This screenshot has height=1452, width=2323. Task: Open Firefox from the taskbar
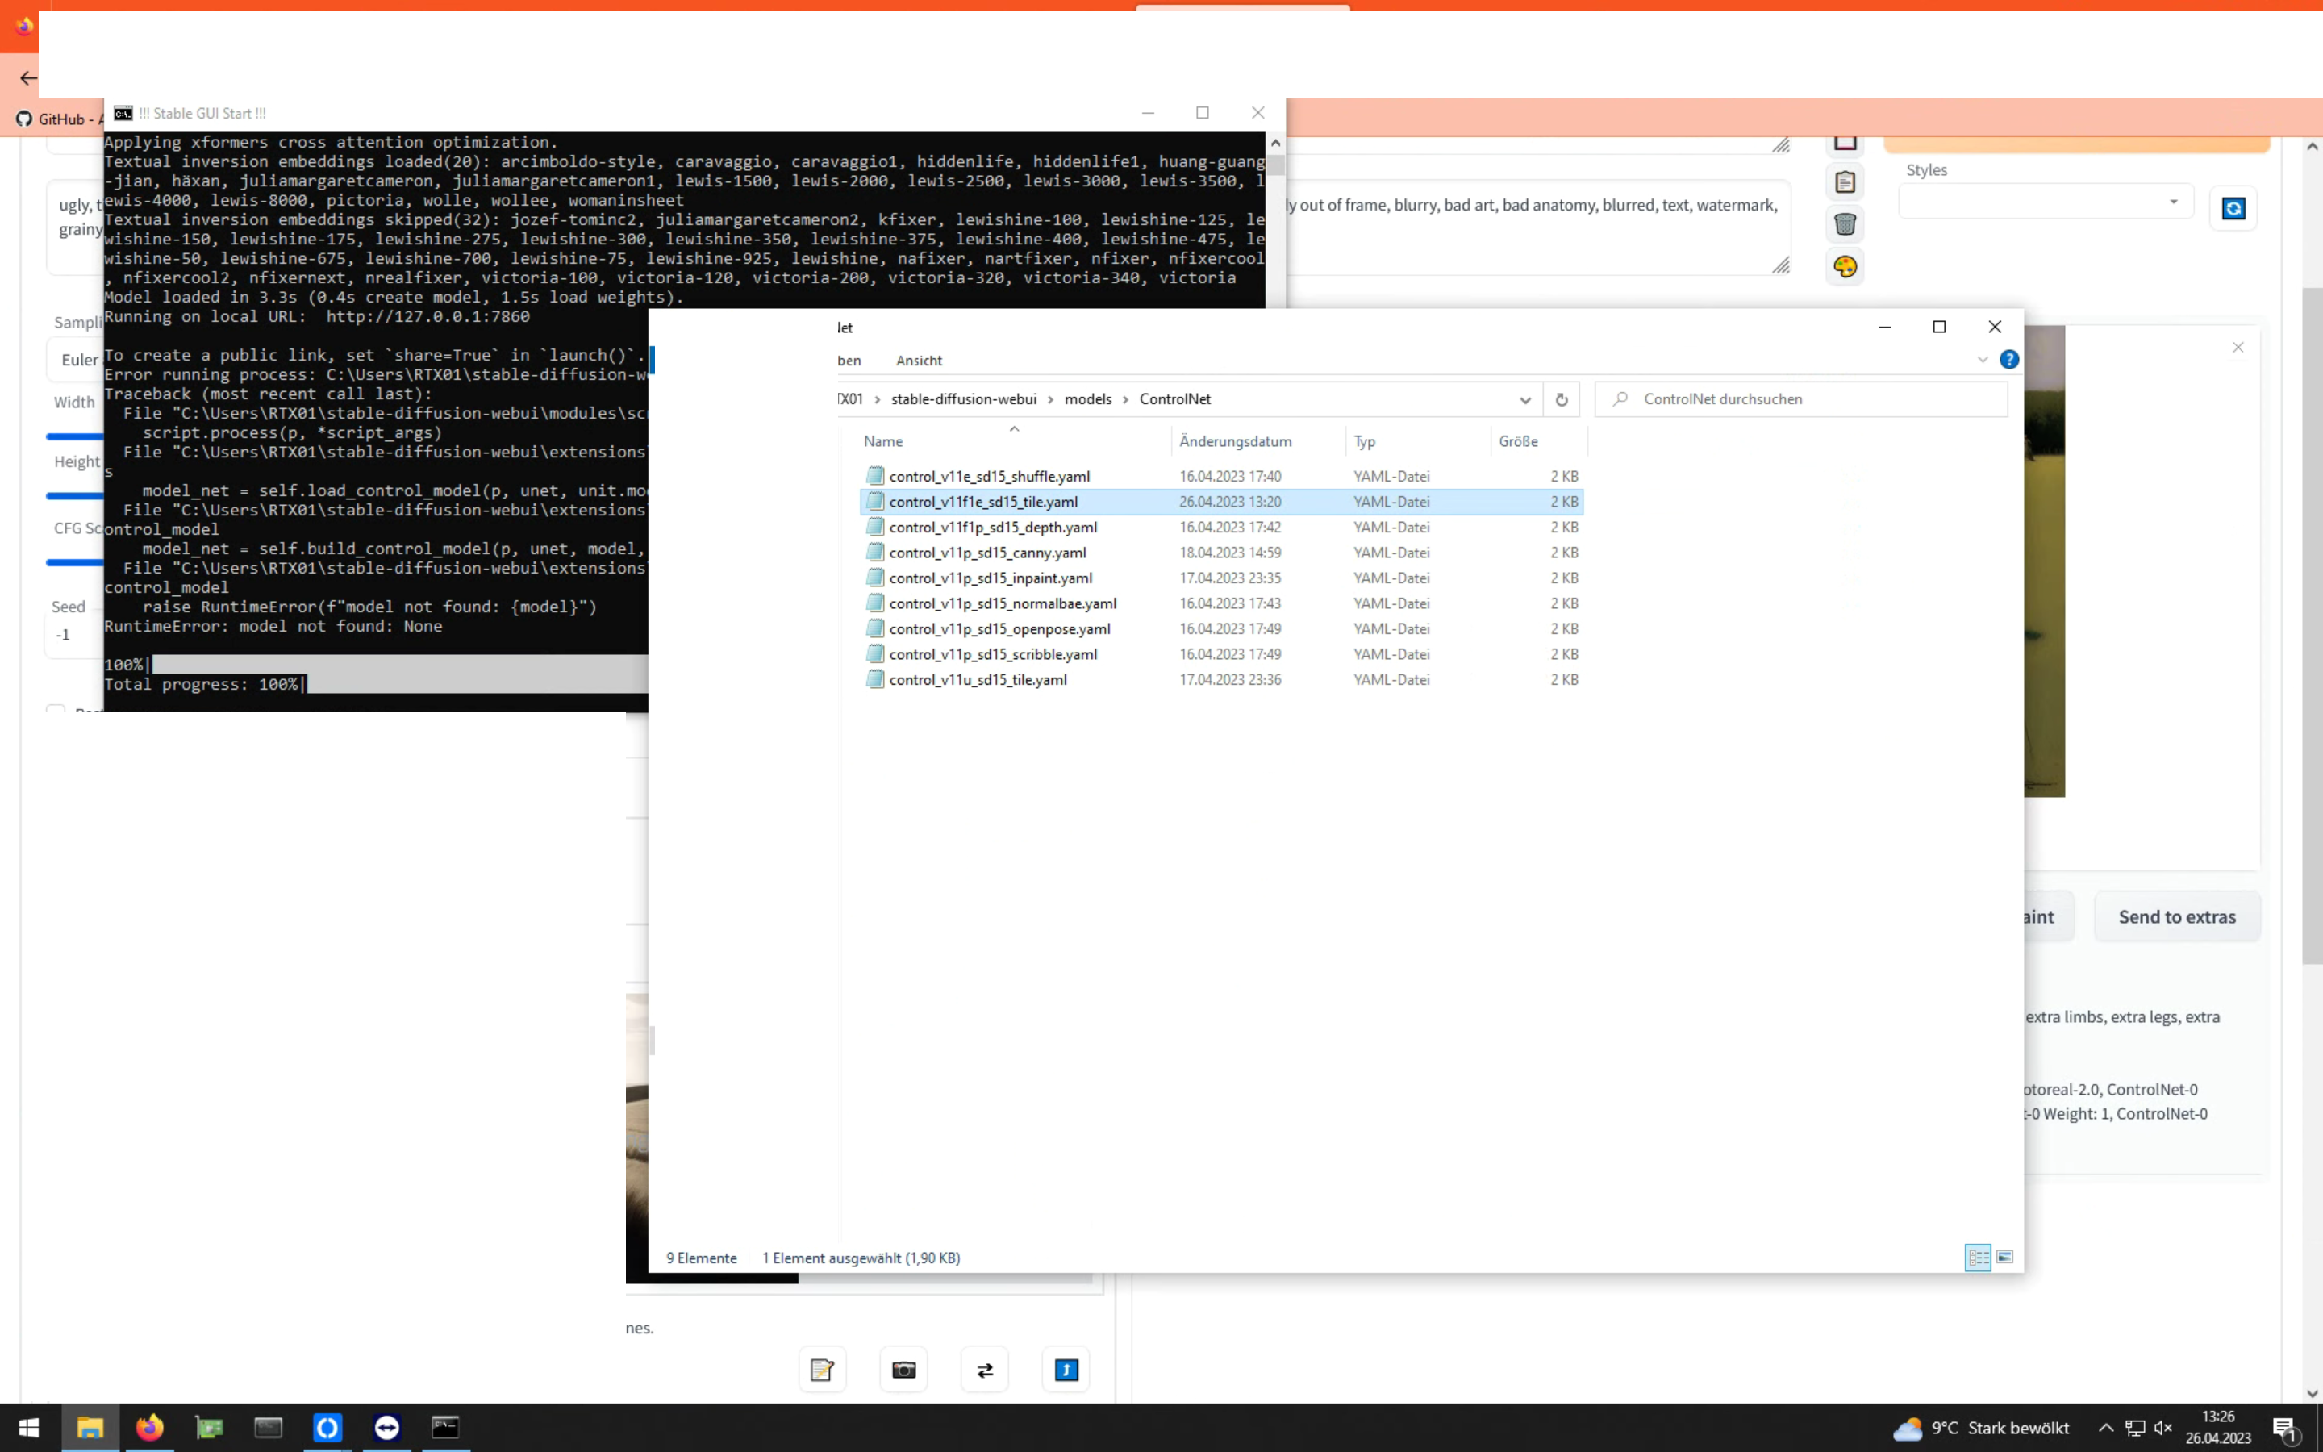click(148, 1428)
